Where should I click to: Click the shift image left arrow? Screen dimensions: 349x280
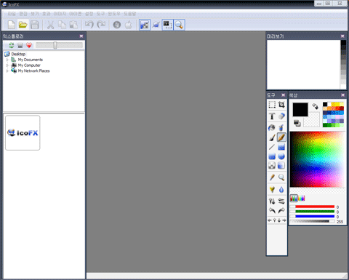pyautogui.click(x=270, y=220)
